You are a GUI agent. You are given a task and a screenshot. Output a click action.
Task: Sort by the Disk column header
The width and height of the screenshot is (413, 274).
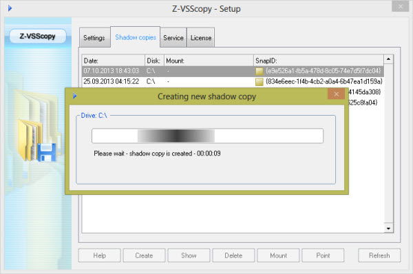tap(154, 61)
